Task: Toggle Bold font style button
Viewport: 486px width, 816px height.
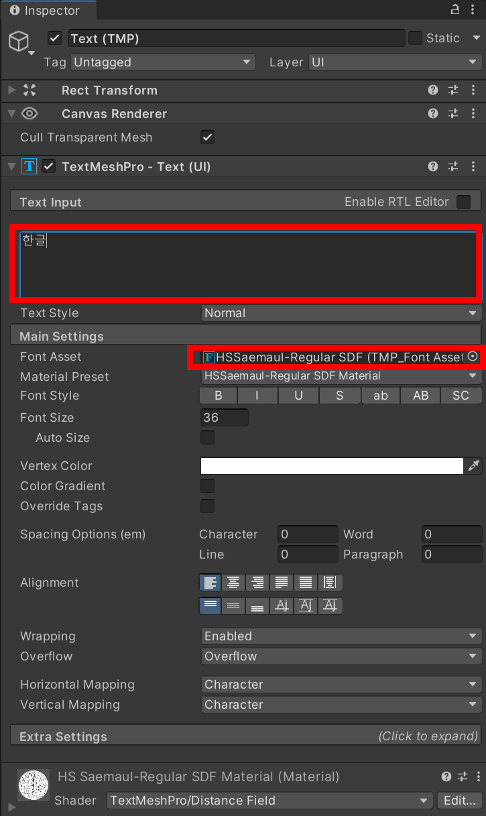Action: tap(219, 396)
